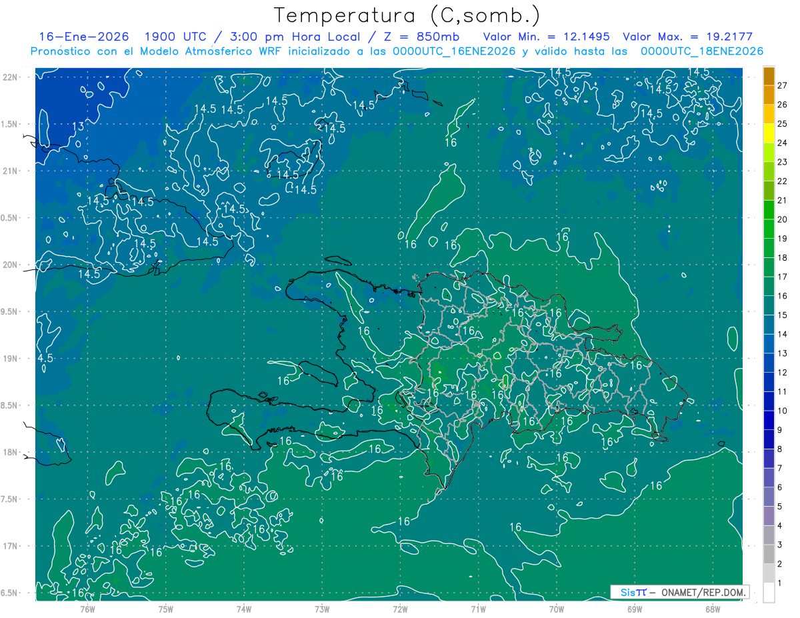Click the "75W" longitude axis label
This screenshot has height=618, width=800.
[x=166, y=609]
